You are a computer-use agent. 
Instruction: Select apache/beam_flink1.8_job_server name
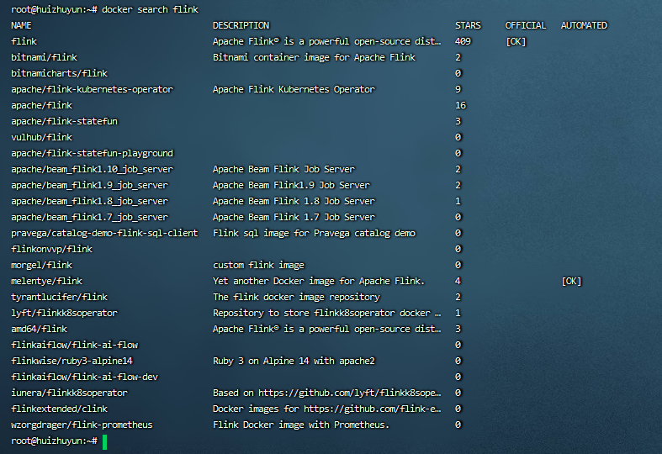point(89,201)
